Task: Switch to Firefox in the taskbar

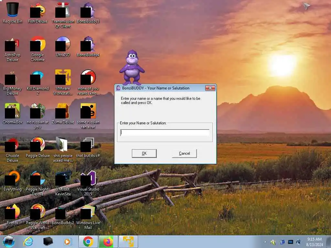Action: [x=108, y=242]
